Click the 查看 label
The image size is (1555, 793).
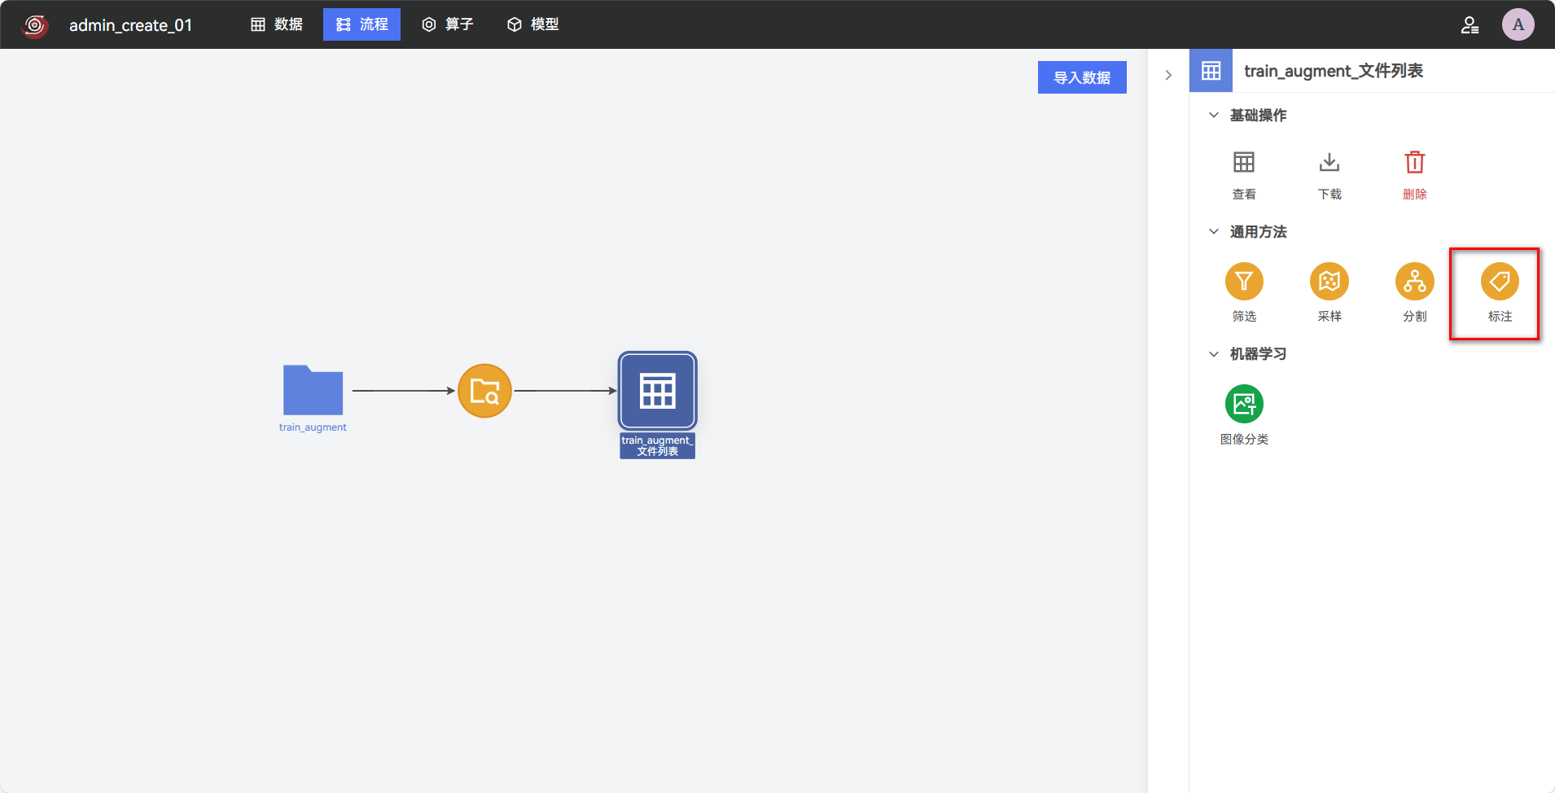1244,195
